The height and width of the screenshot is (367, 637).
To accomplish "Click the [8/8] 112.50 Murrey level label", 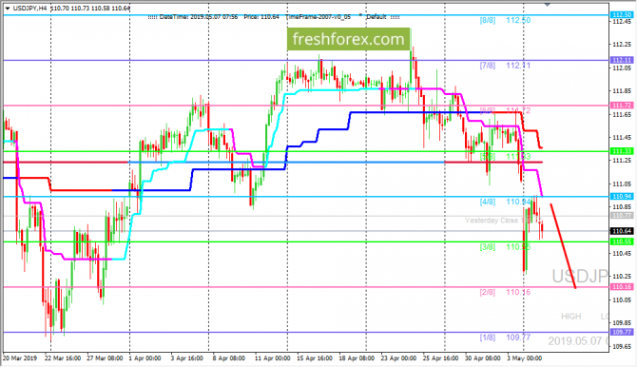I will click(505, 20).
